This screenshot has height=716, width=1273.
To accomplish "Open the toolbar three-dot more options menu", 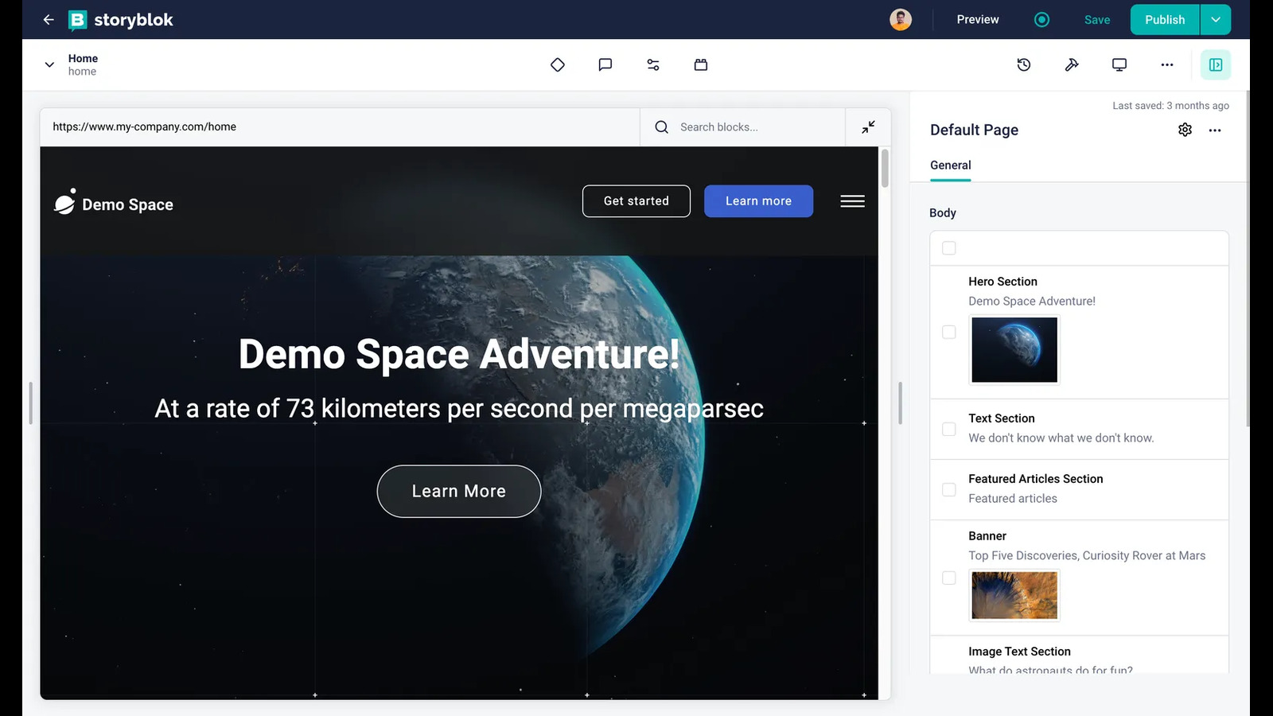I will (x=1167, y=64).
